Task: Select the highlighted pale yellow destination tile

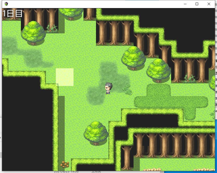Action: 65,77
